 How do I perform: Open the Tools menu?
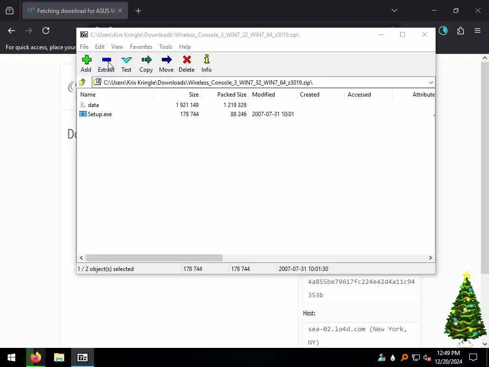(166, 47)
